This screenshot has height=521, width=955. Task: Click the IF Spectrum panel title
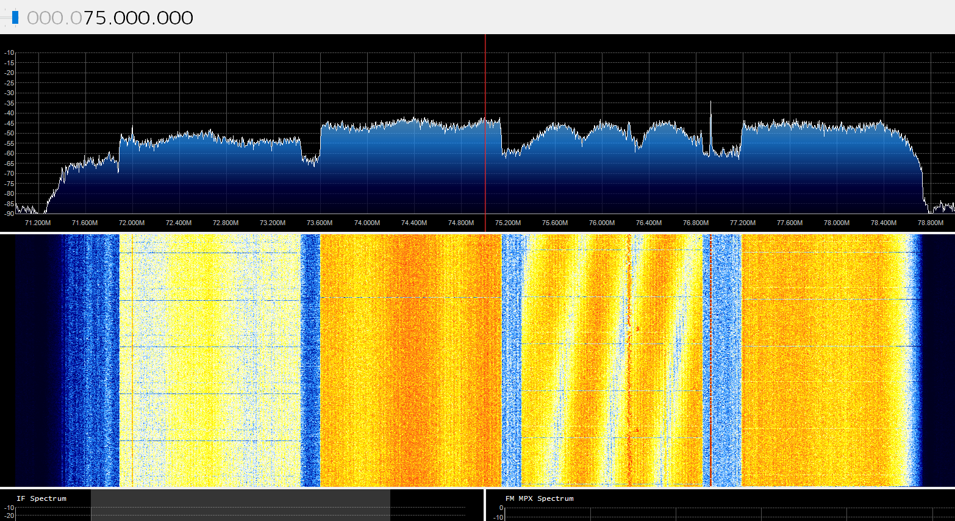pyautogui.click(x=41, y=498)
